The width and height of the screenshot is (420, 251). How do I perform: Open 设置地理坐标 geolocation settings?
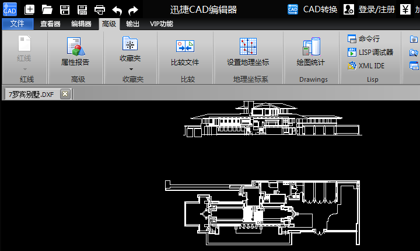tap(248, 52)
